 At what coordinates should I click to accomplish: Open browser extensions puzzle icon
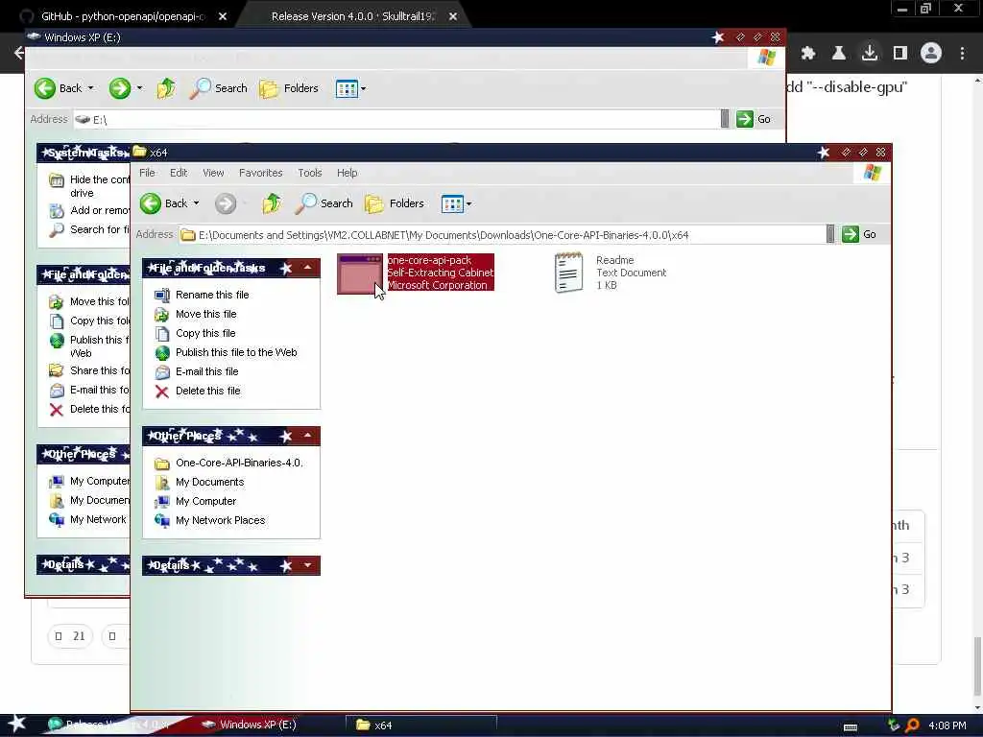(x=808, y=54)
